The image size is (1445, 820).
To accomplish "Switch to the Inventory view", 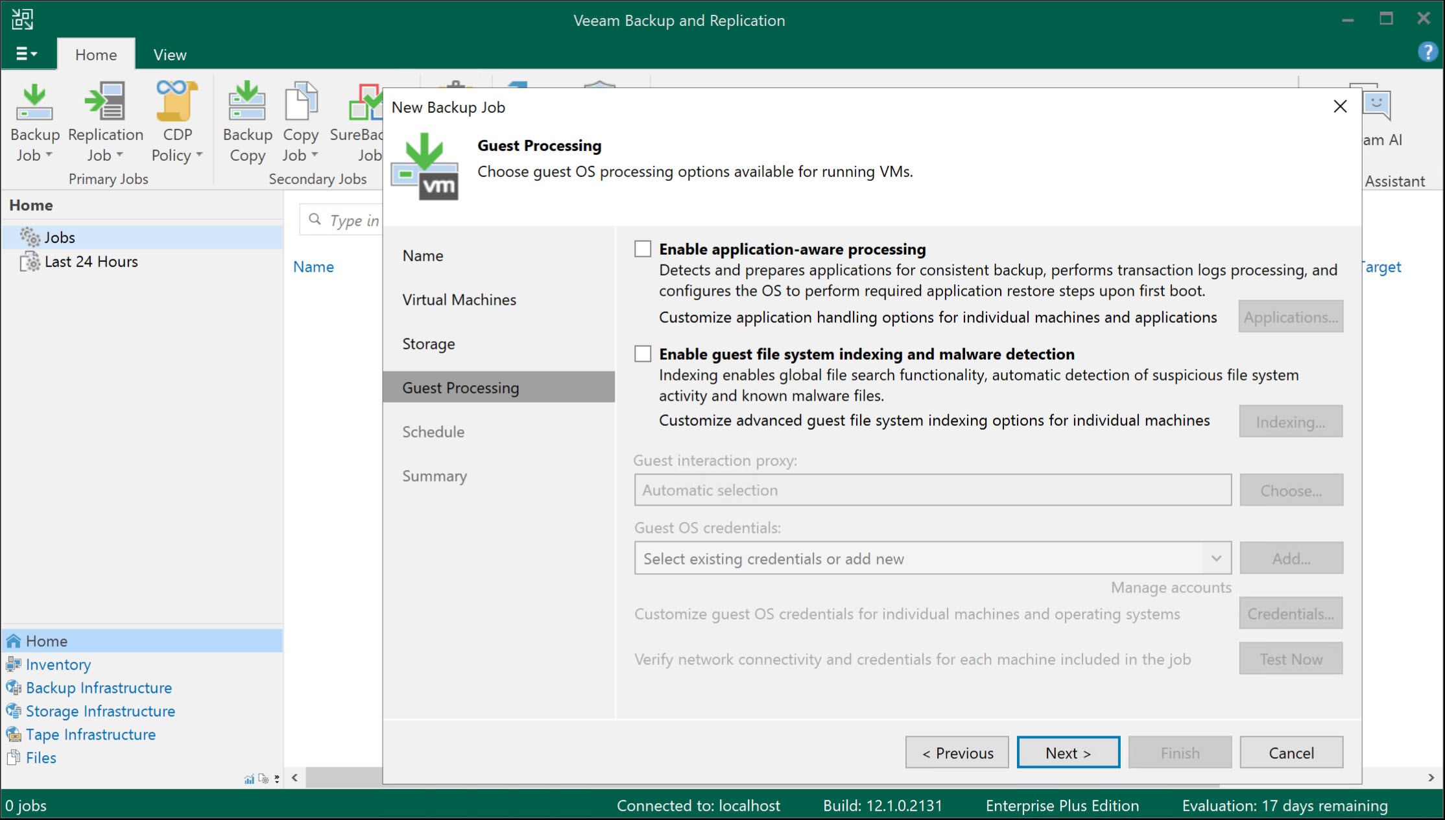I will pos(58,664).
